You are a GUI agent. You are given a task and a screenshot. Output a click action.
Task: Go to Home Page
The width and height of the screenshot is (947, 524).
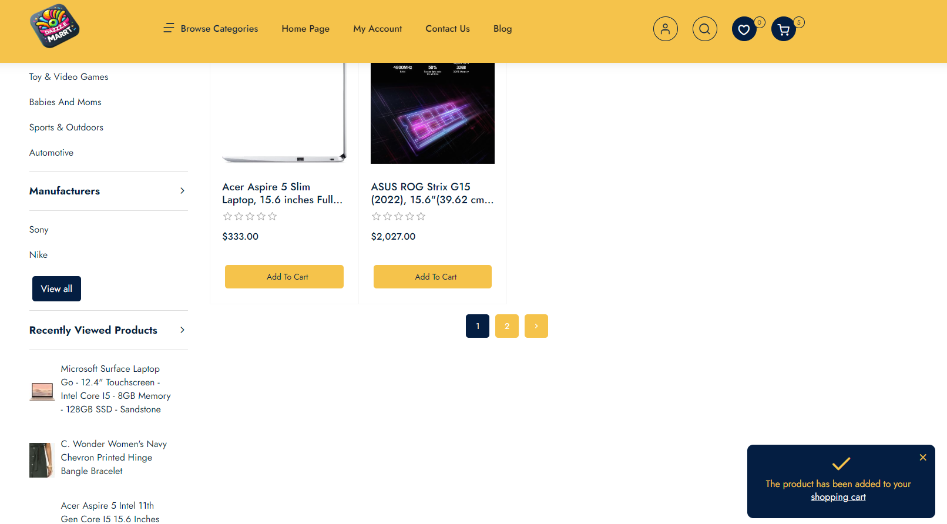305,29
